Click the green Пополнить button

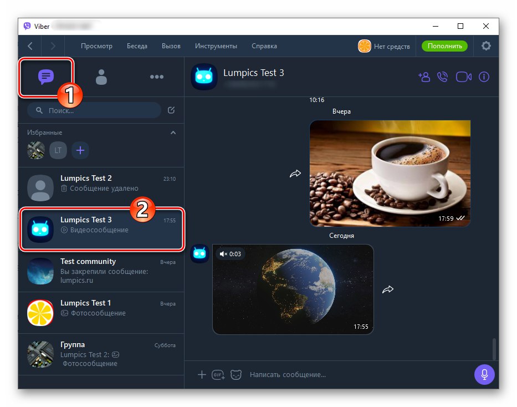(444, 46)
